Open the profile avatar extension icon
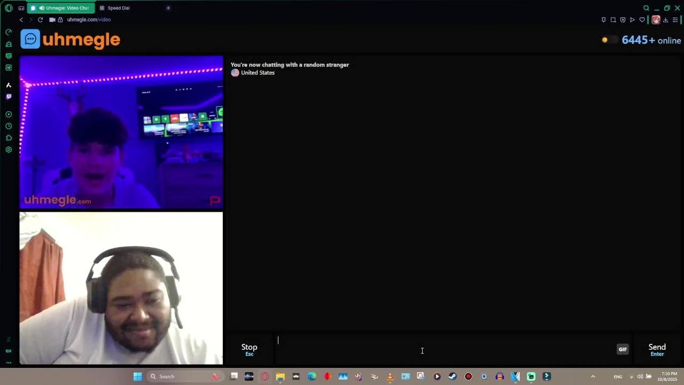 (x=656, y=20)
